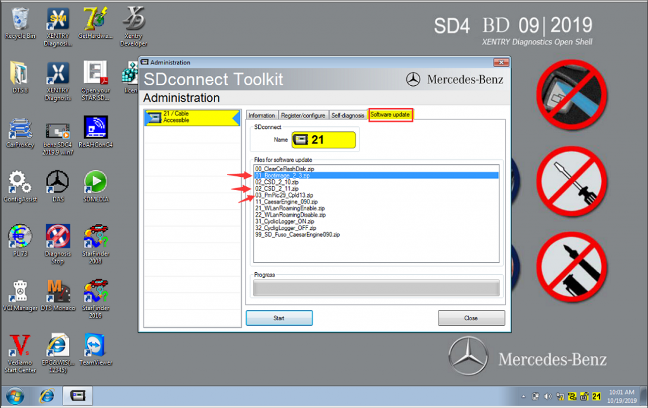Select 02_CSD_2_11.zip in the list
This screenshot has width=648, height=408.
click(376, 189)
